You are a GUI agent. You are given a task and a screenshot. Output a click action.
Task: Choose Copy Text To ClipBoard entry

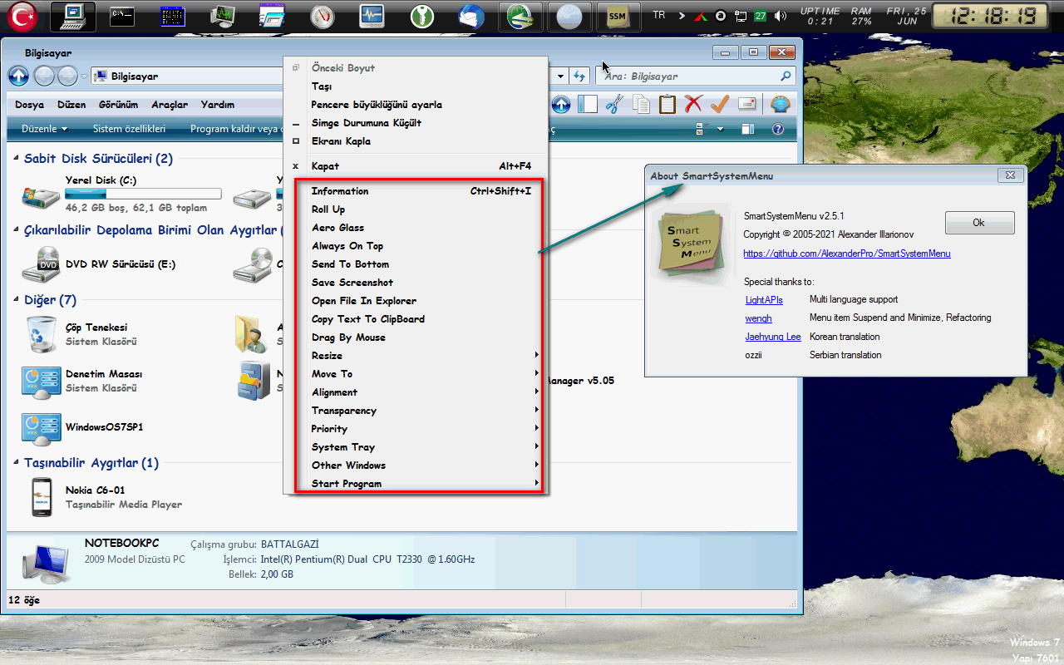(416, 319)
